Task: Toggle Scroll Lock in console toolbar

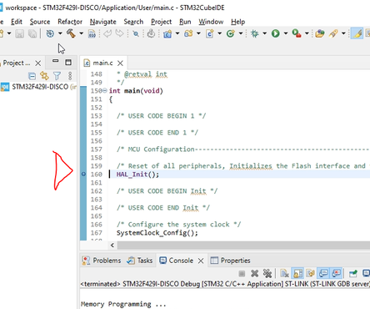Action: coord(297,274)
